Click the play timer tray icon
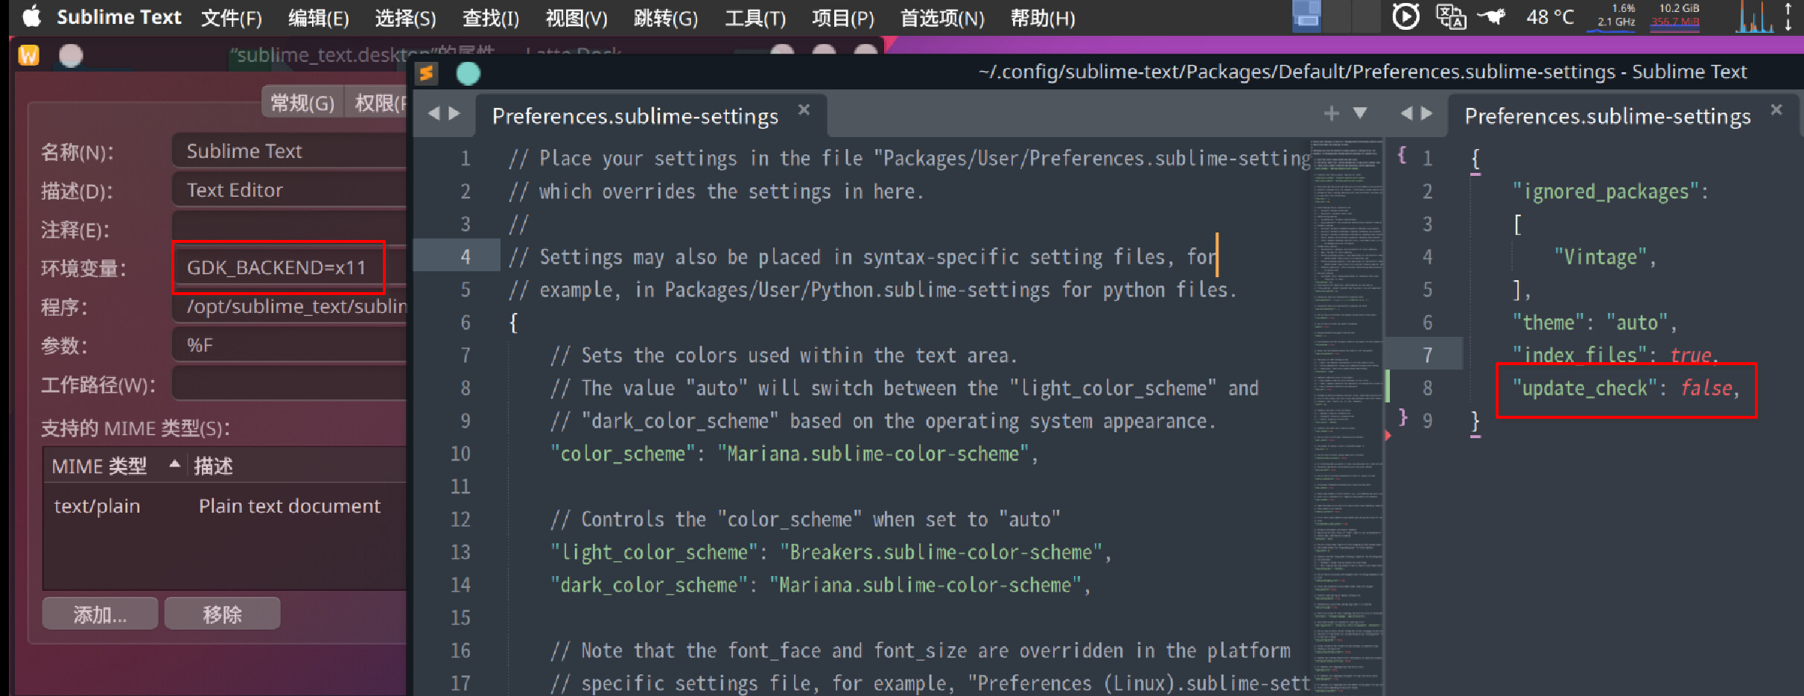 coord(1406,16)
